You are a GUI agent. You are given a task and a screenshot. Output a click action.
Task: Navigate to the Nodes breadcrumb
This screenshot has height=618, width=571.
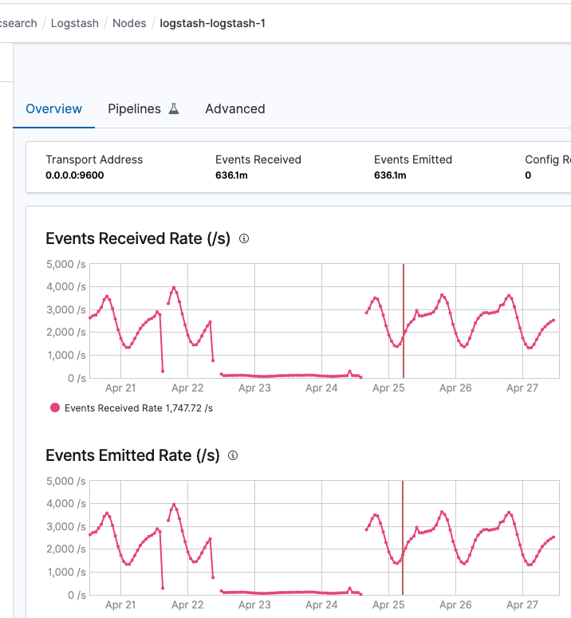(129, 23)
